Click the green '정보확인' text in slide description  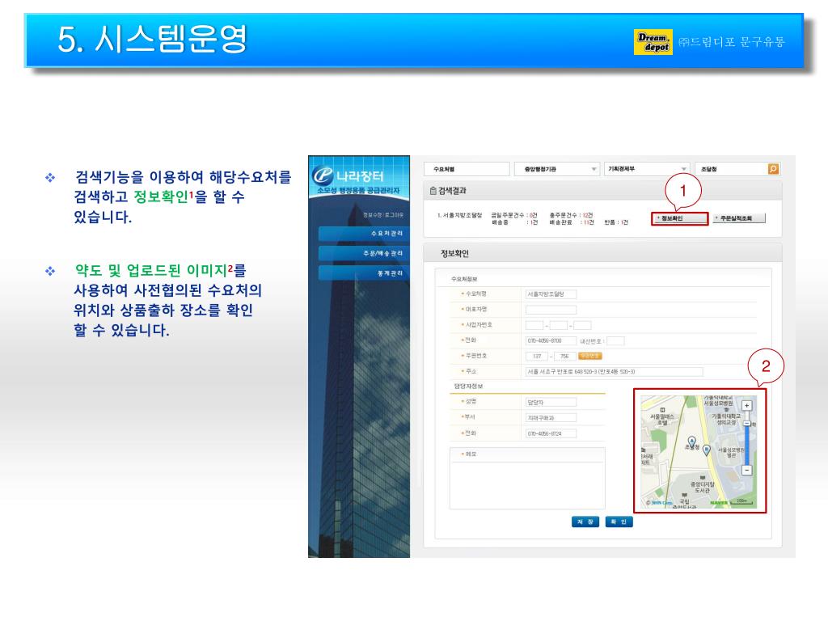tap(161, 197)
